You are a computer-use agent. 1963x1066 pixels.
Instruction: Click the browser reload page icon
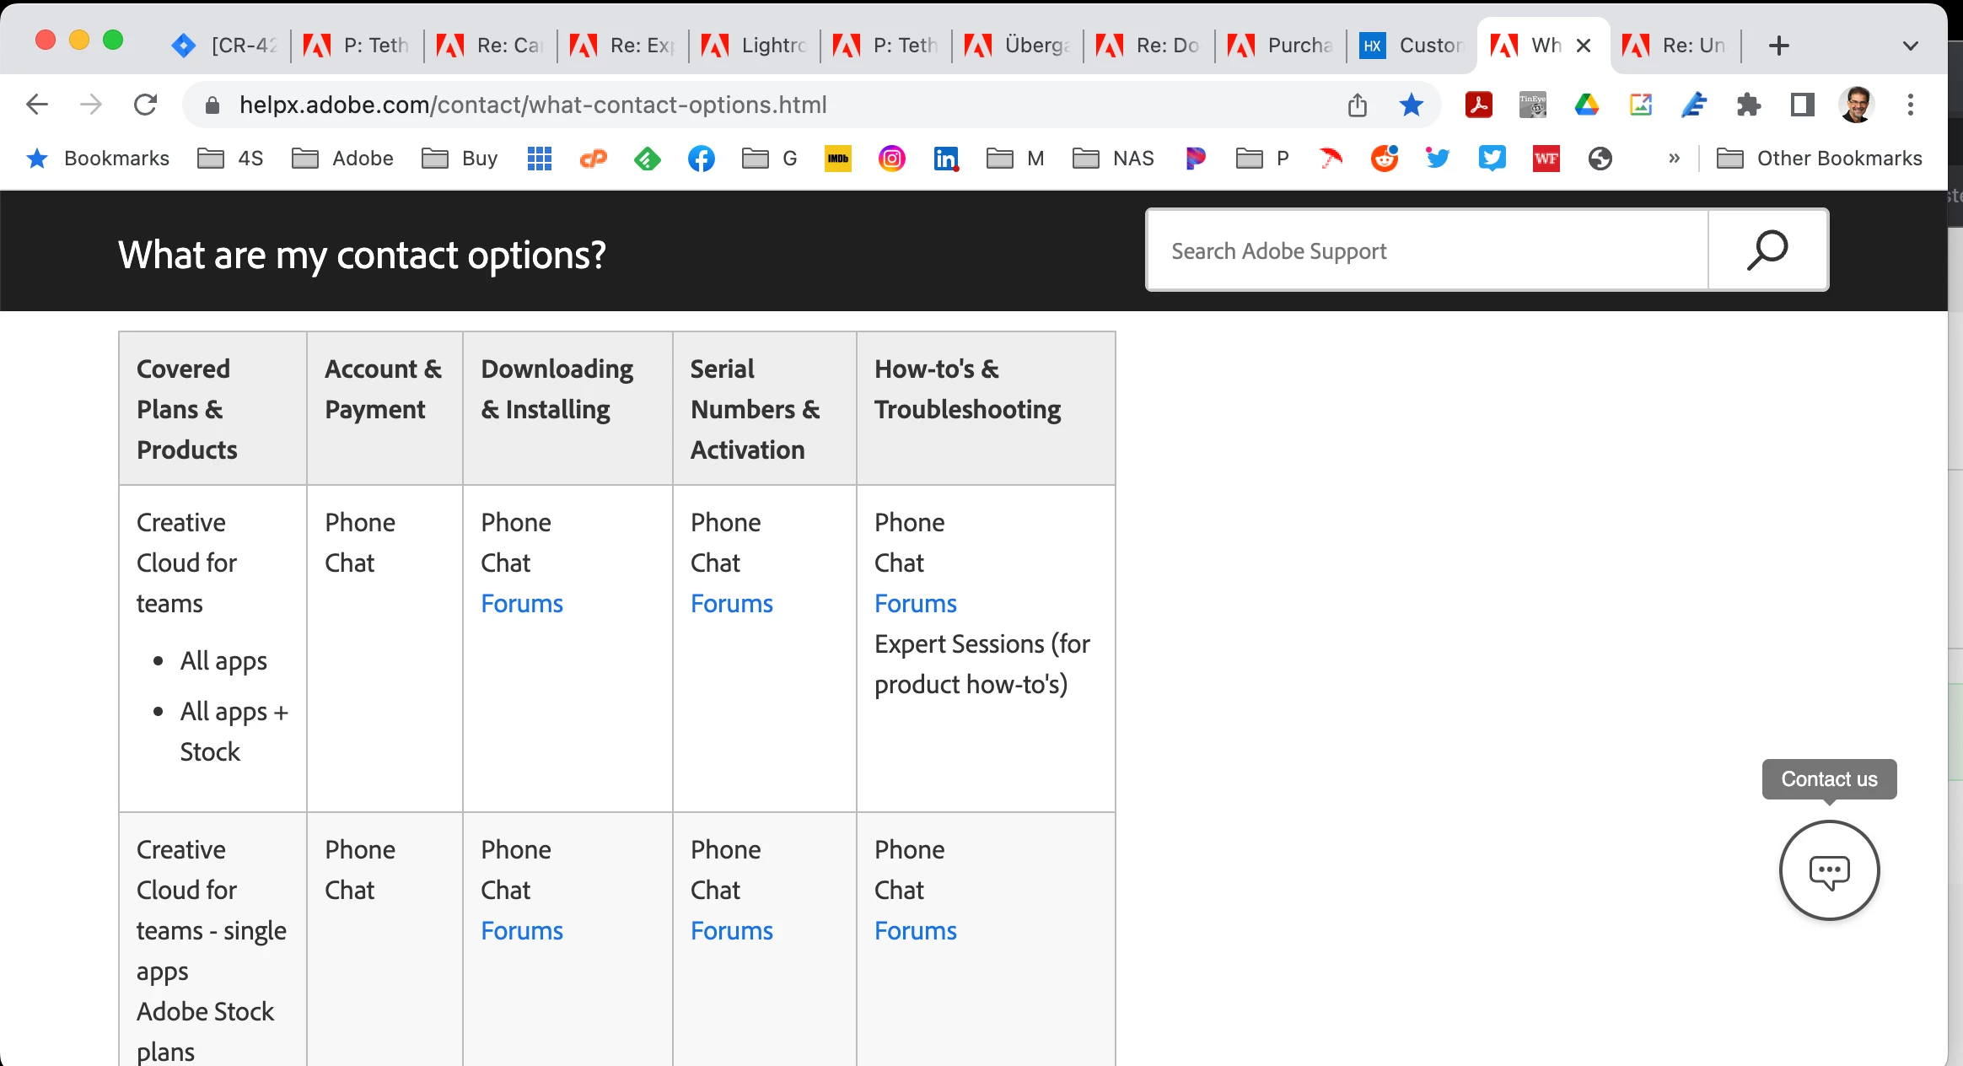145,105
